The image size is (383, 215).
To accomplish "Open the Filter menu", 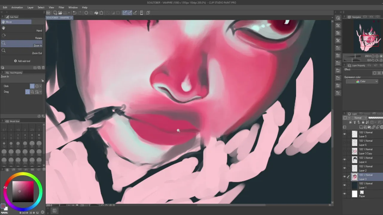I will tap(61, 7).
